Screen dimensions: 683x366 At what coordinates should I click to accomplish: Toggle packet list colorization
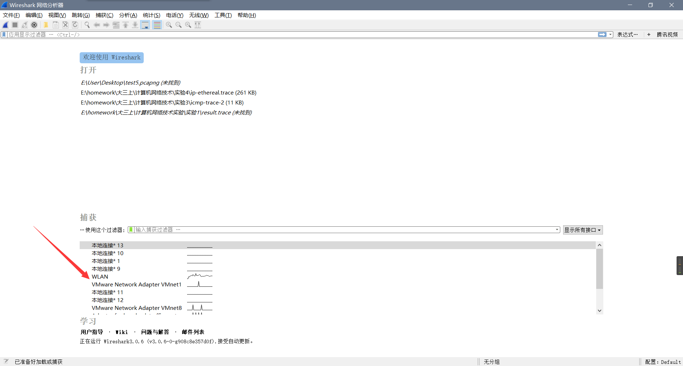(x=157, y=25)
